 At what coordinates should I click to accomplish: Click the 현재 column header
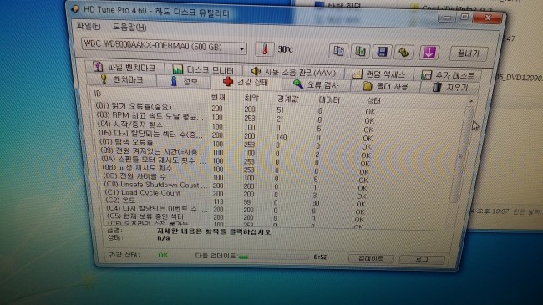click(x=218, y=97)
